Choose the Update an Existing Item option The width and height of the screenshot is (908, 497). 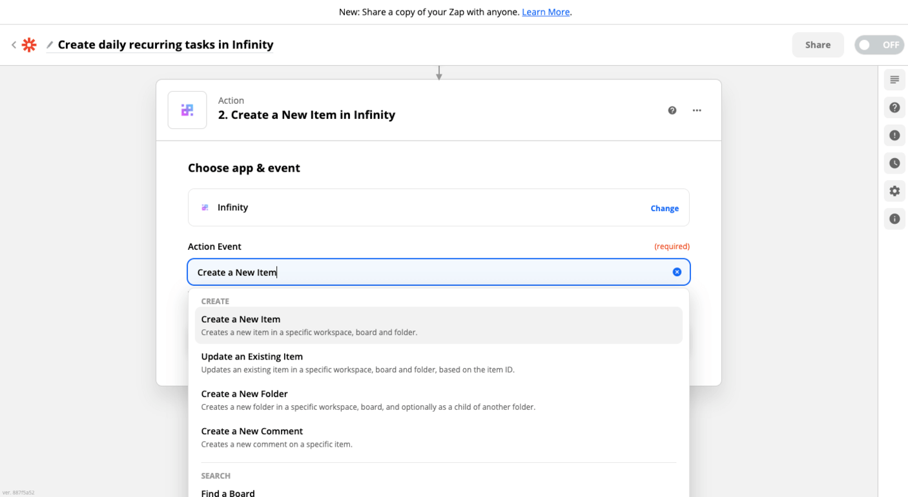[439, 363]
